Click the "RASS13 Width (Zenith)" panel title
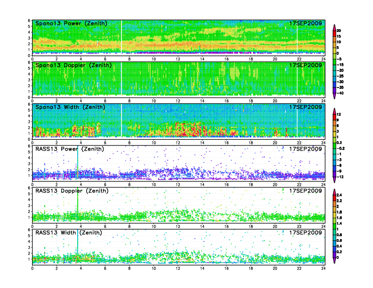373x288 pixels. (68, 232)
